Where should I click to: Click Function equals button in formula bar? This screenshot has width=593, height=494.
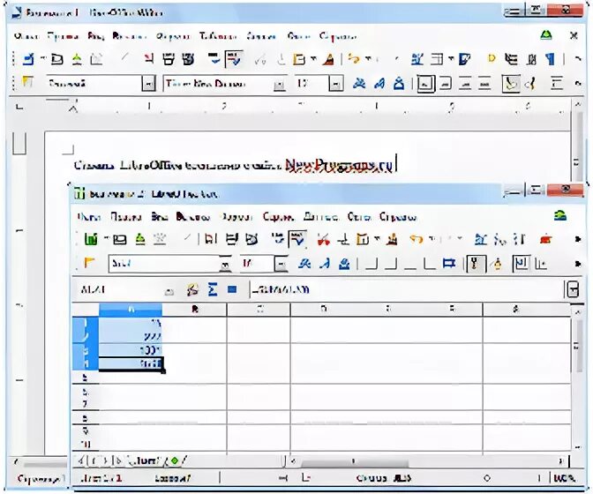pyautogui.click(x=232, y=290)
